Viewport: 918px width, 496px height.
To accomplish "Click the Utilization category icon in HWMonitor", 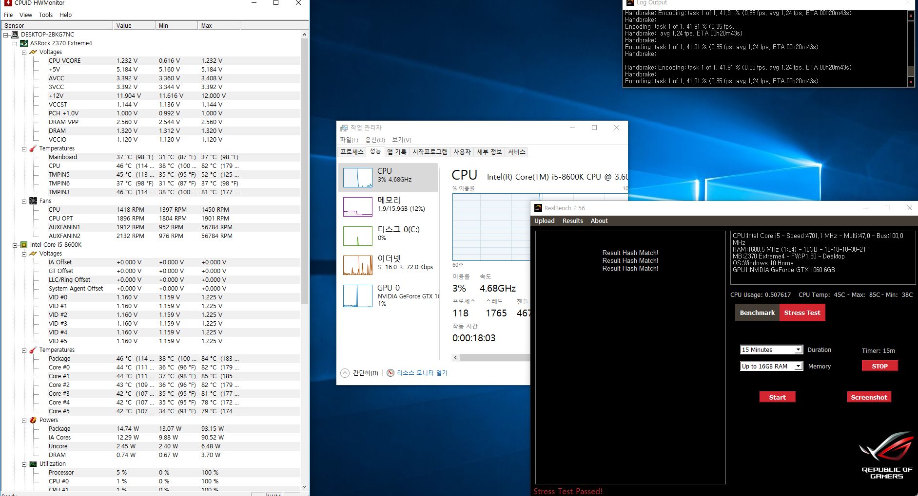I will click(33, 464).
